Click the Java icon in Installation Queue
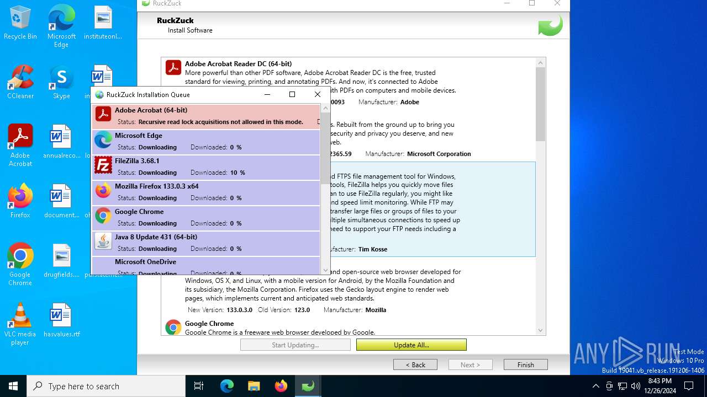This screenshot has height=397, width=707. pos(103,241)
